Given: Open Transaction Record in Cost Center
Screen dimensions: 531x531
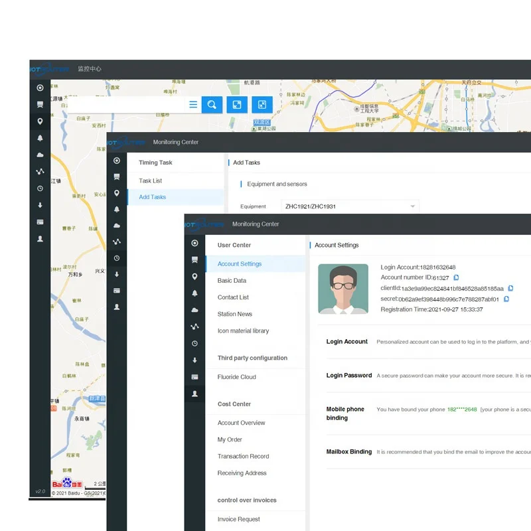Looking at the screenshot, I should coord(243,456).
